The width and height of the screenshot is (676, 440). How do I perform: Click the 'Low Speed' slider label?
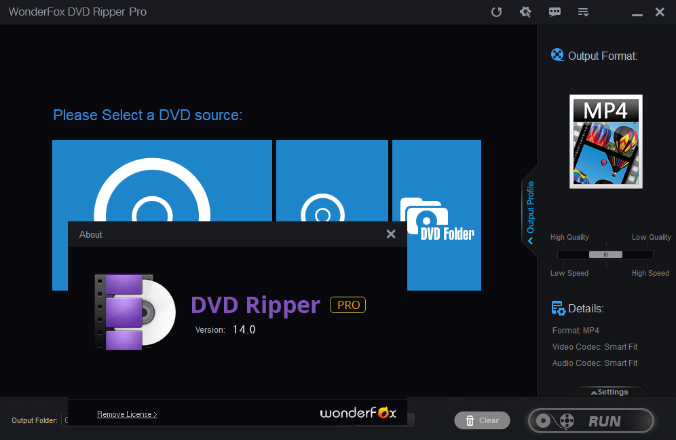click(569, 273)
